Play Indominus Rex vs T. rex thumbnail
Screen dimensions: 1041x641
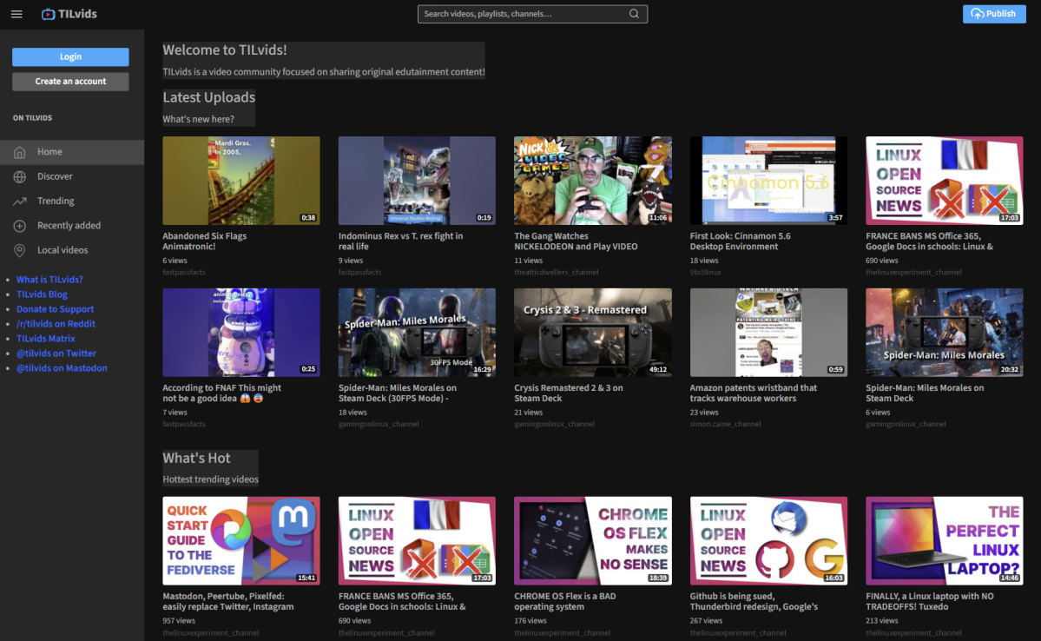(417, 181)
